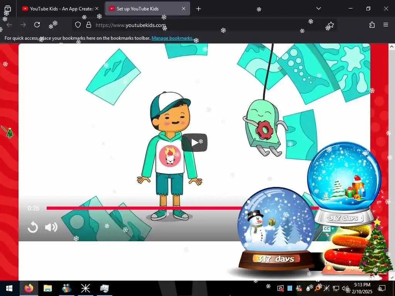
Task: Reload the current page
Action: [37, 25]
